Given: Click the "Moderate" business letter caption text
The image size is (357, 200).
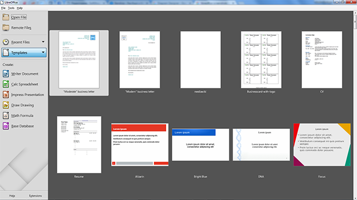Looking at the screenshot, I should point(79,92).
